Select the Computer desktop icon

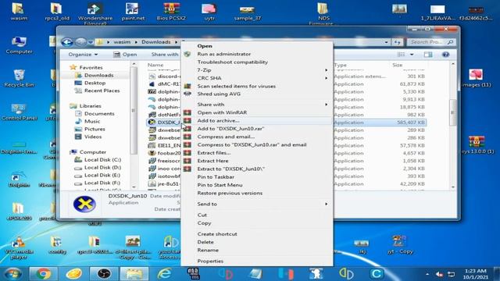(19, 45)
